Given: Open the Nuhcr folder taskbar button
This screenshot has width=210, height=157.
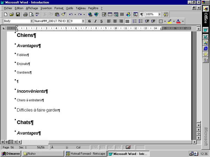Looking at the screenshot, I should coord(43,154).
